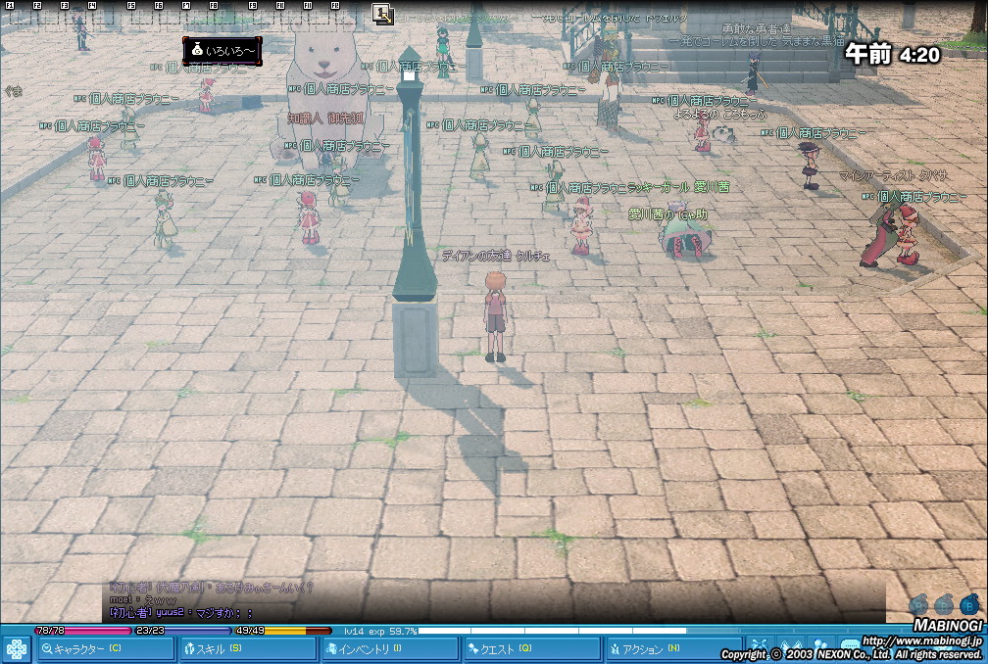
Task: Open the chat bubble icon in bottom bar
Action: (850, 647)
